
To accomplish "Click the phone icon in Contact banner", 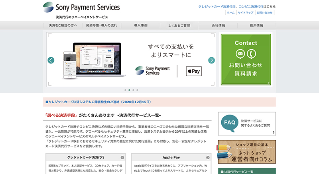I will [252, 54].
